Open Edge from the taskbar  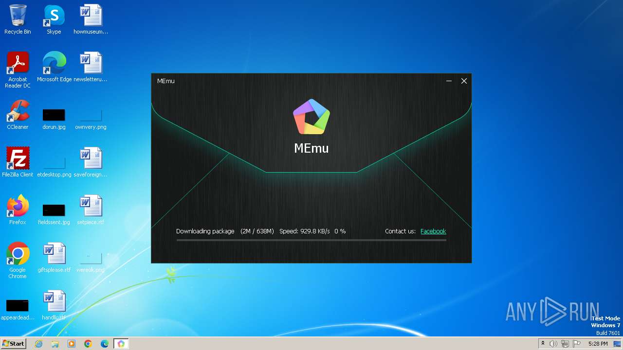(x=105, y=344)
